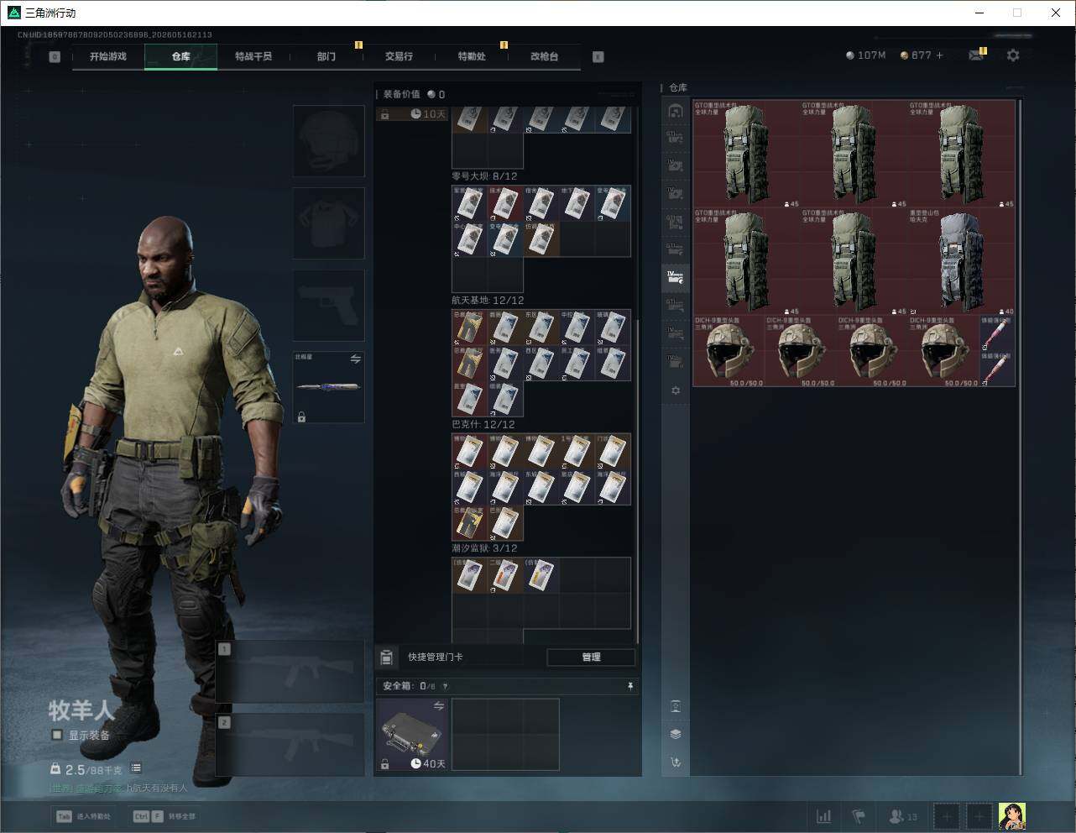Select first keycard under 航天基地
1076x833 pixels.
(x=470, y=327)
